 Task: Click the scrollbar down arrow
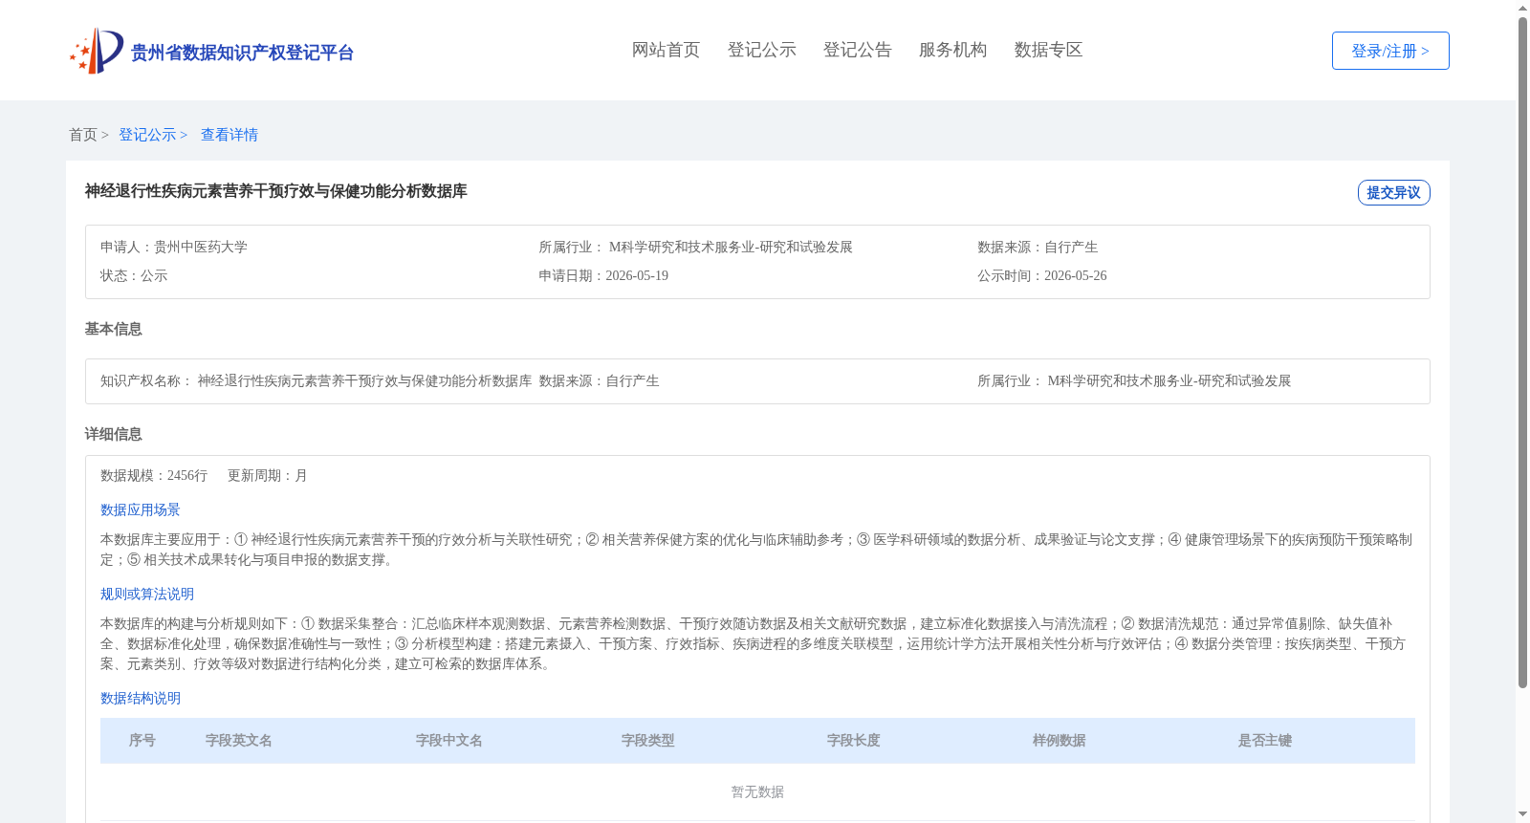tap(1522, 815)
